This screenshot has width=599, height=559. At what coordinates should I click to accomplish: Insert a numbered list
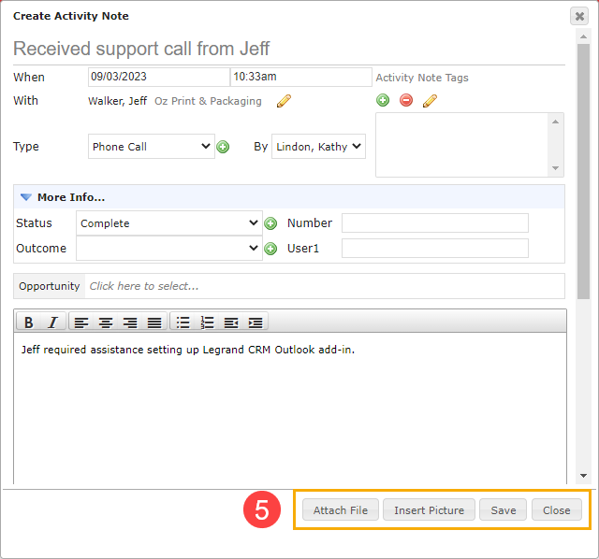(x=208, y=322)
